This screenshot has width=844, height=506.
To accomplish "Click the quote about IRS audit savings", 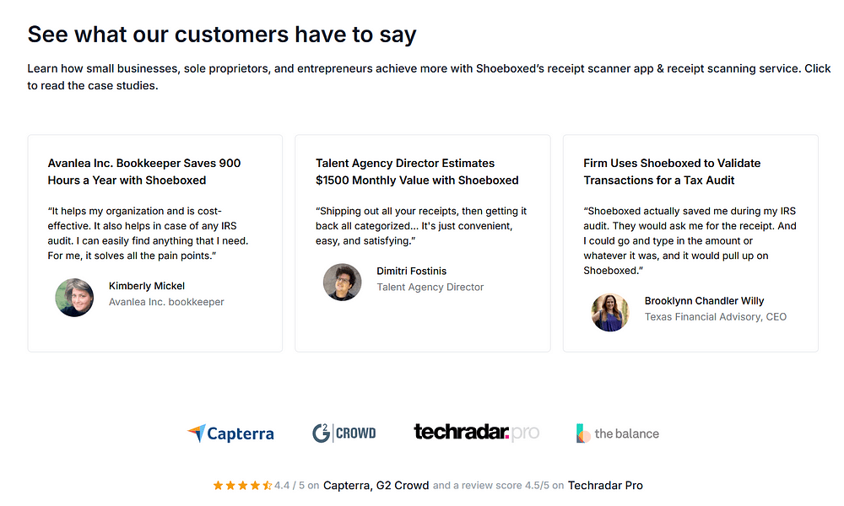I will [x=690, y=241].
